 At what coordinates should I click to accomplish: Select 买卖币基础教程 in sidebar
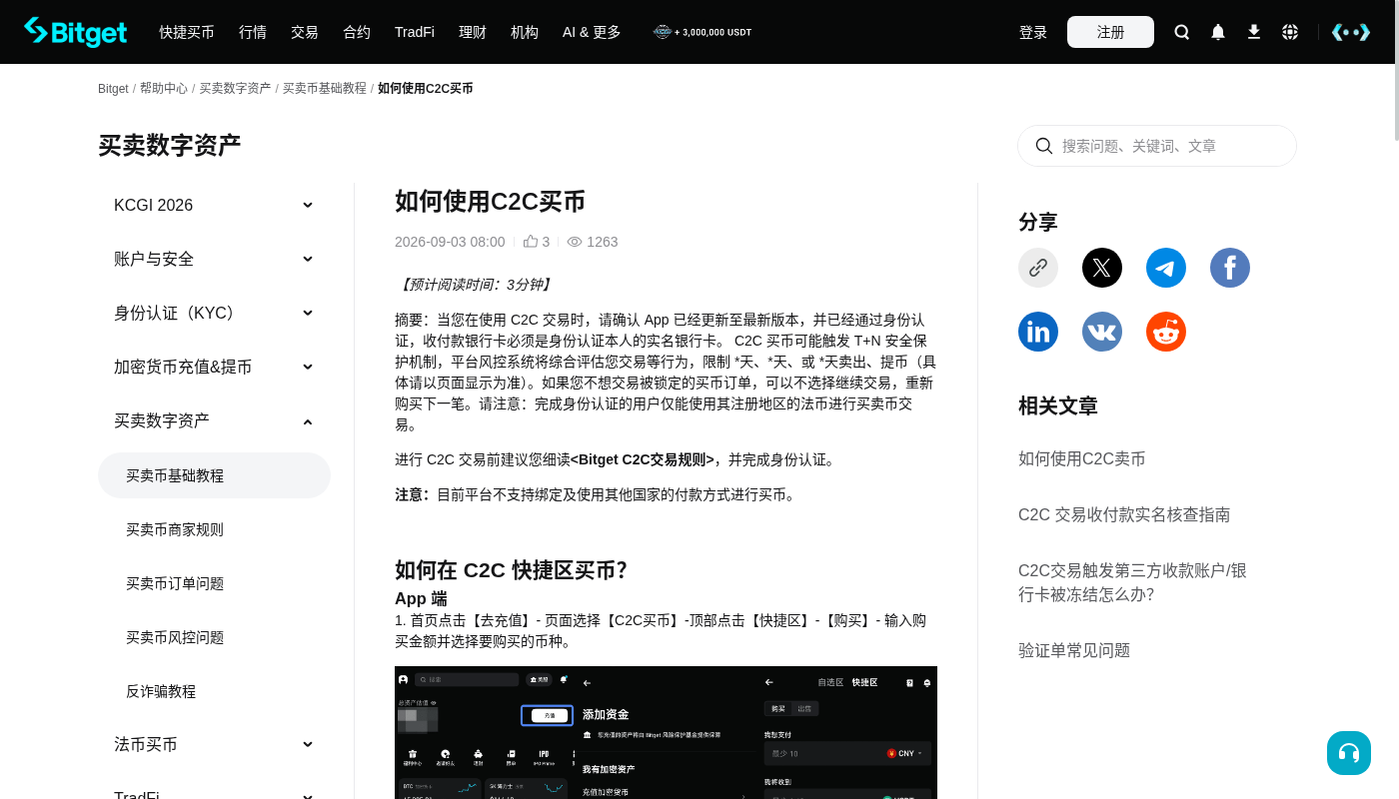(x=214, y=475)
